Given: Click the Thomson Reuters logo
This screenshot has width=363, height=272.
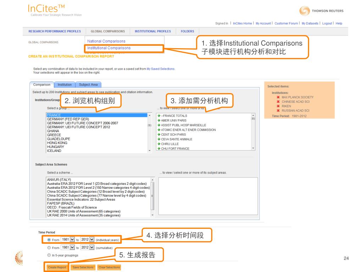Looking at the screenshot, I should point(321,11).
